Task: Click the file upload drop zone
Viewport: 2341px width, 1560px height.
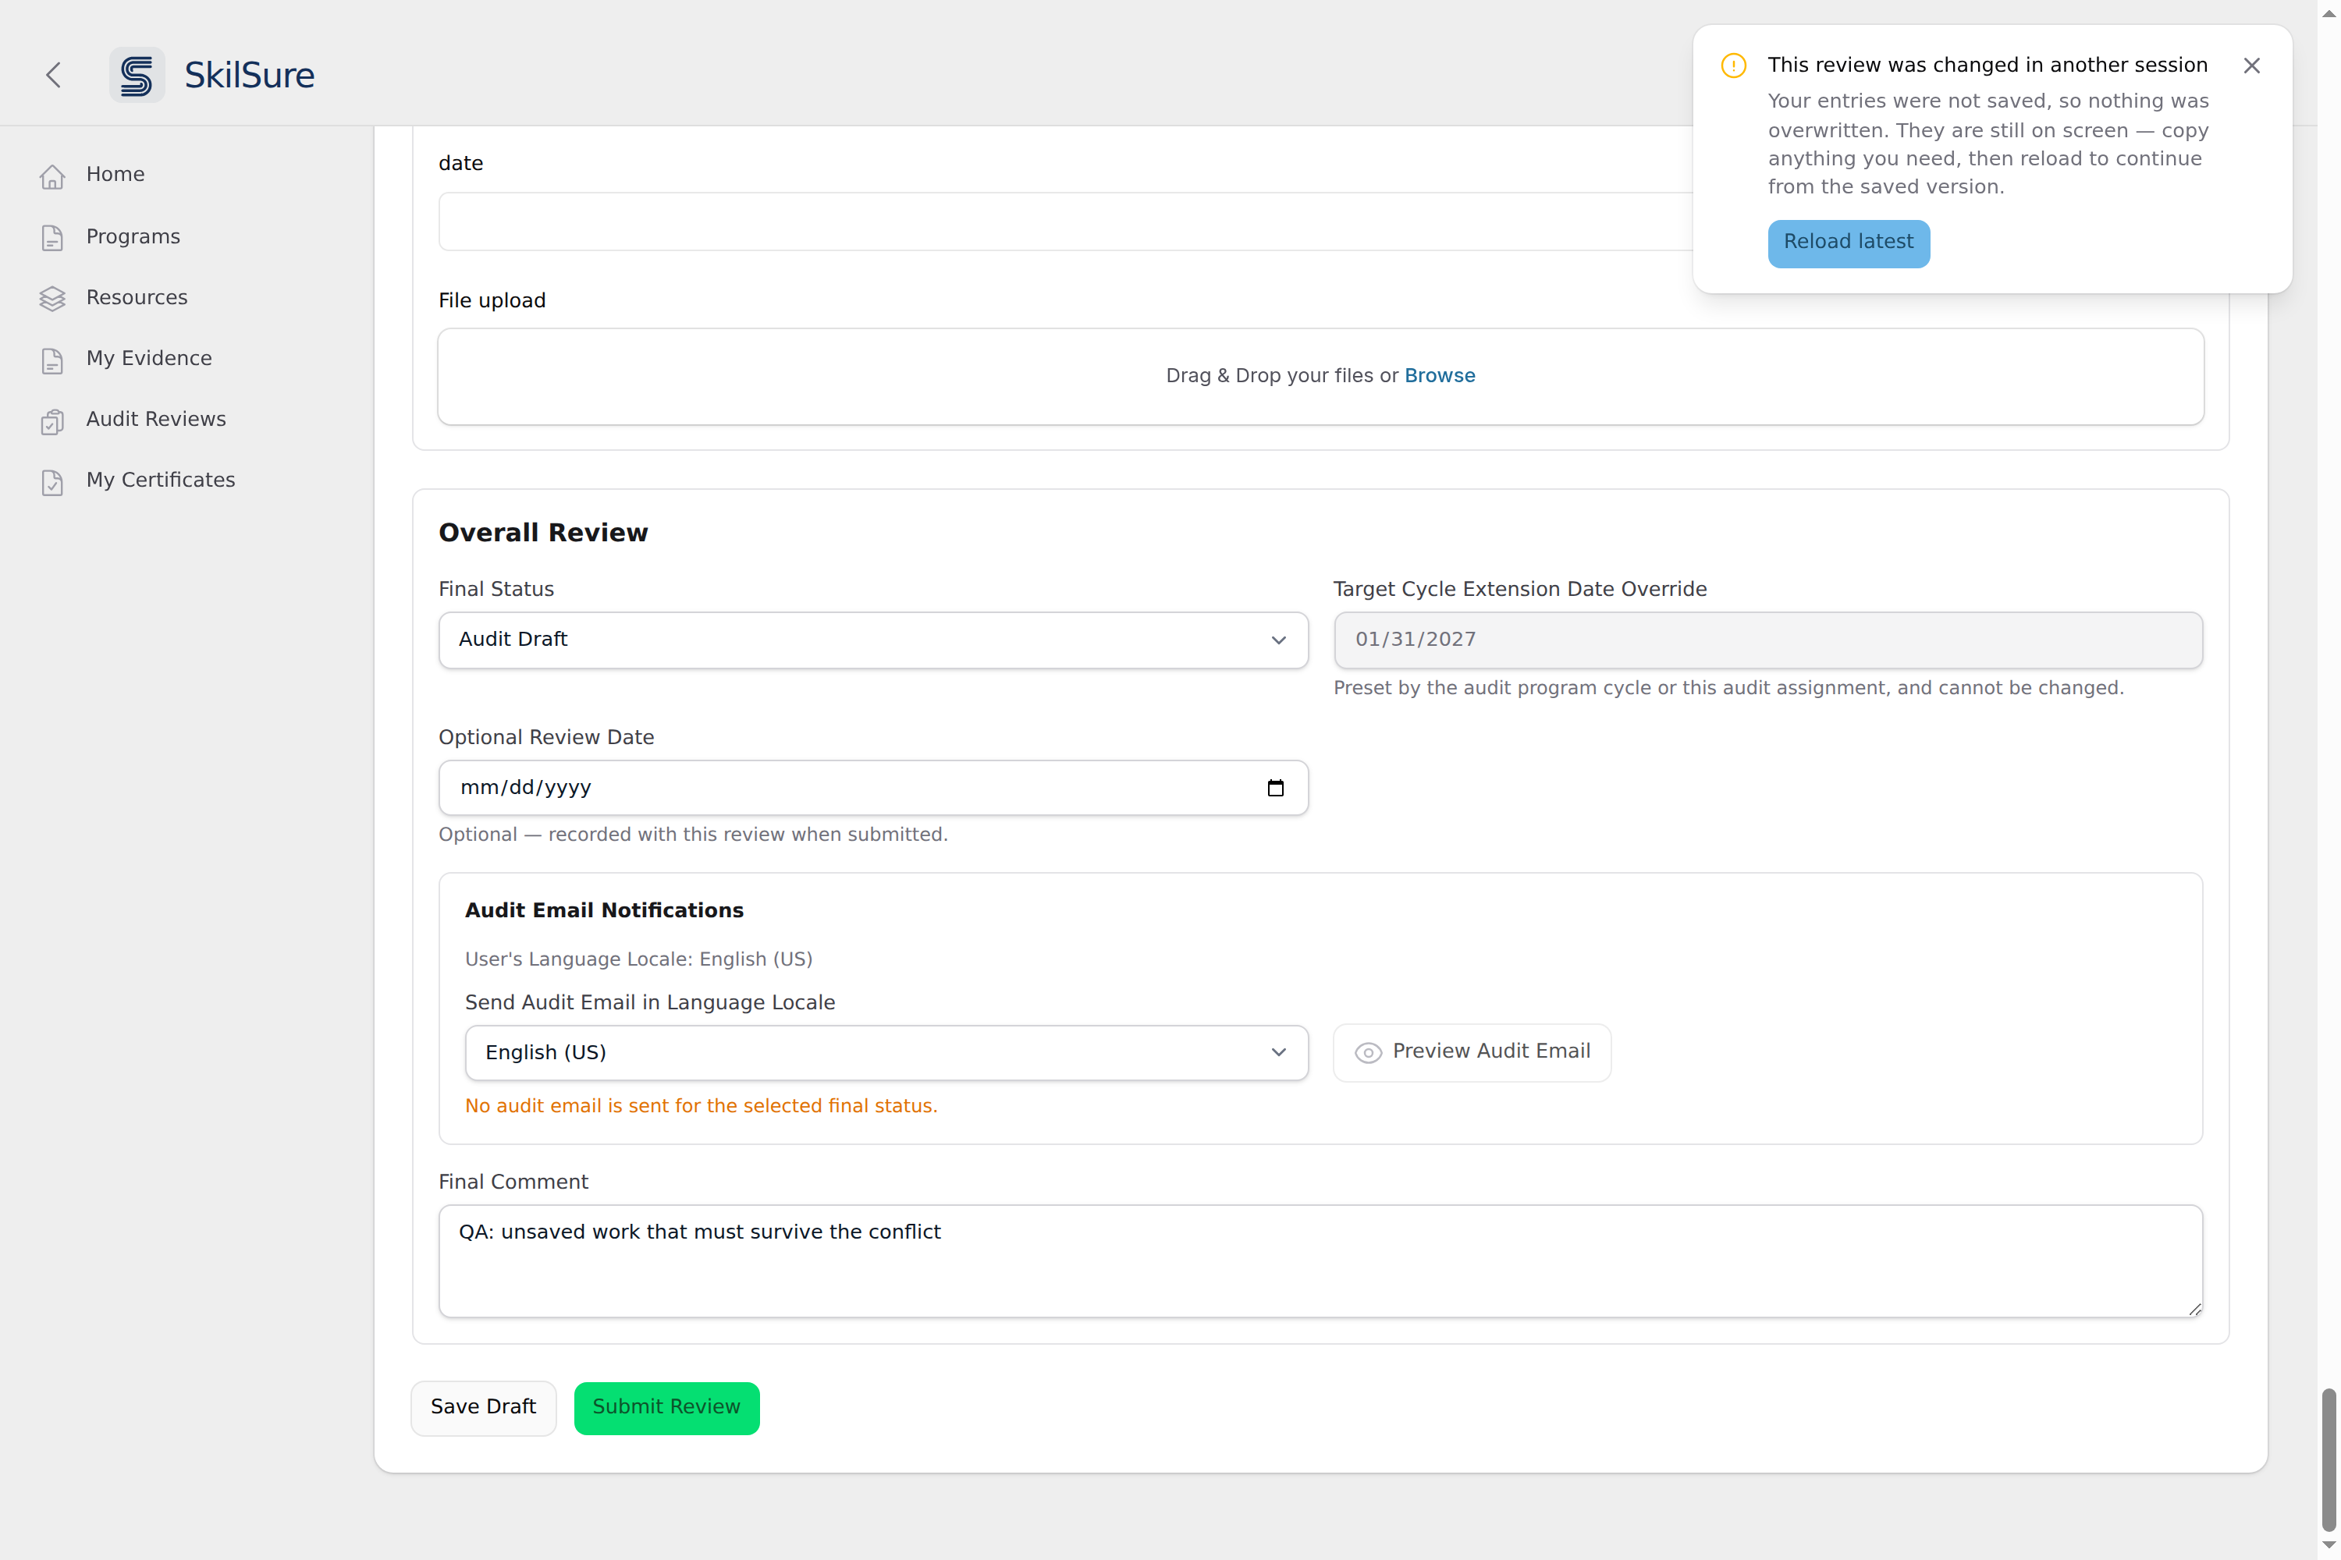Action: point(1320,377)
